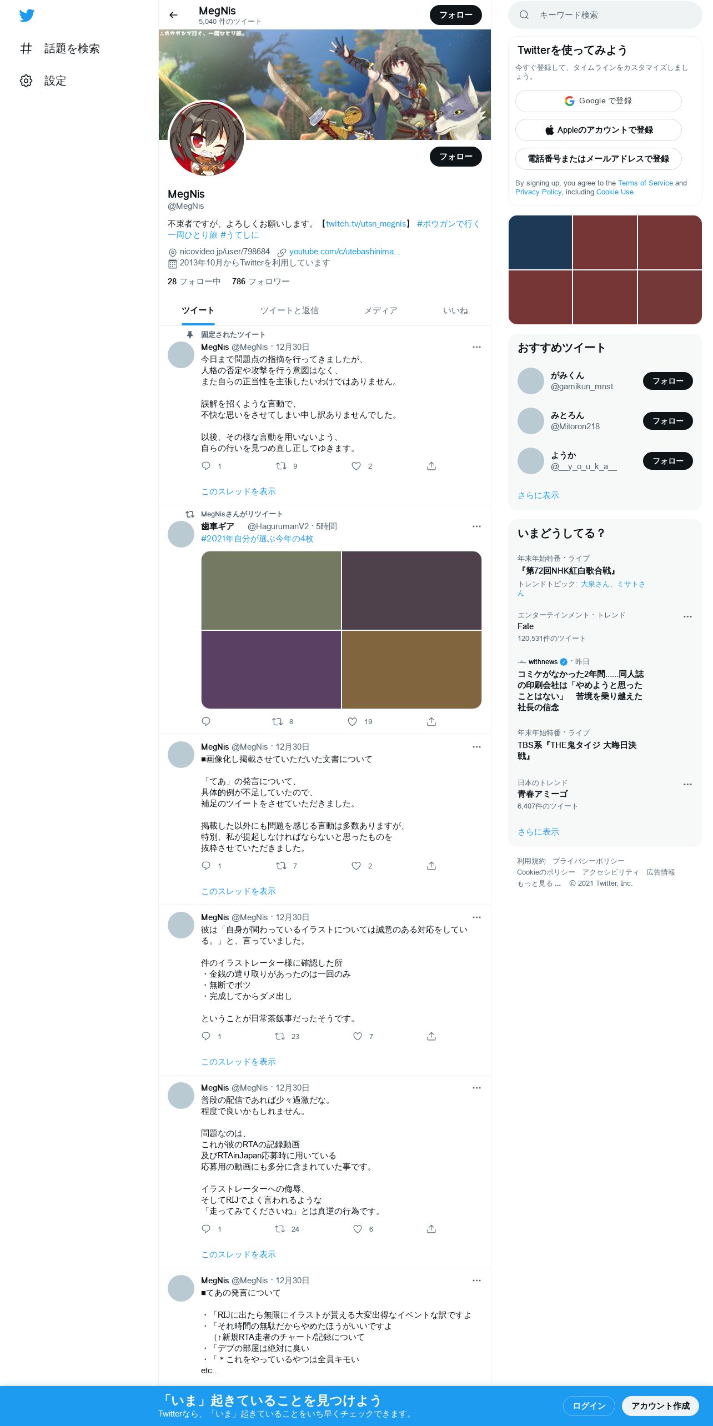Click the キーワード検索 search field
Image resolution: width=713 pixels, height=1426 pixels.
pyautogui.click(x=605, y=15)
